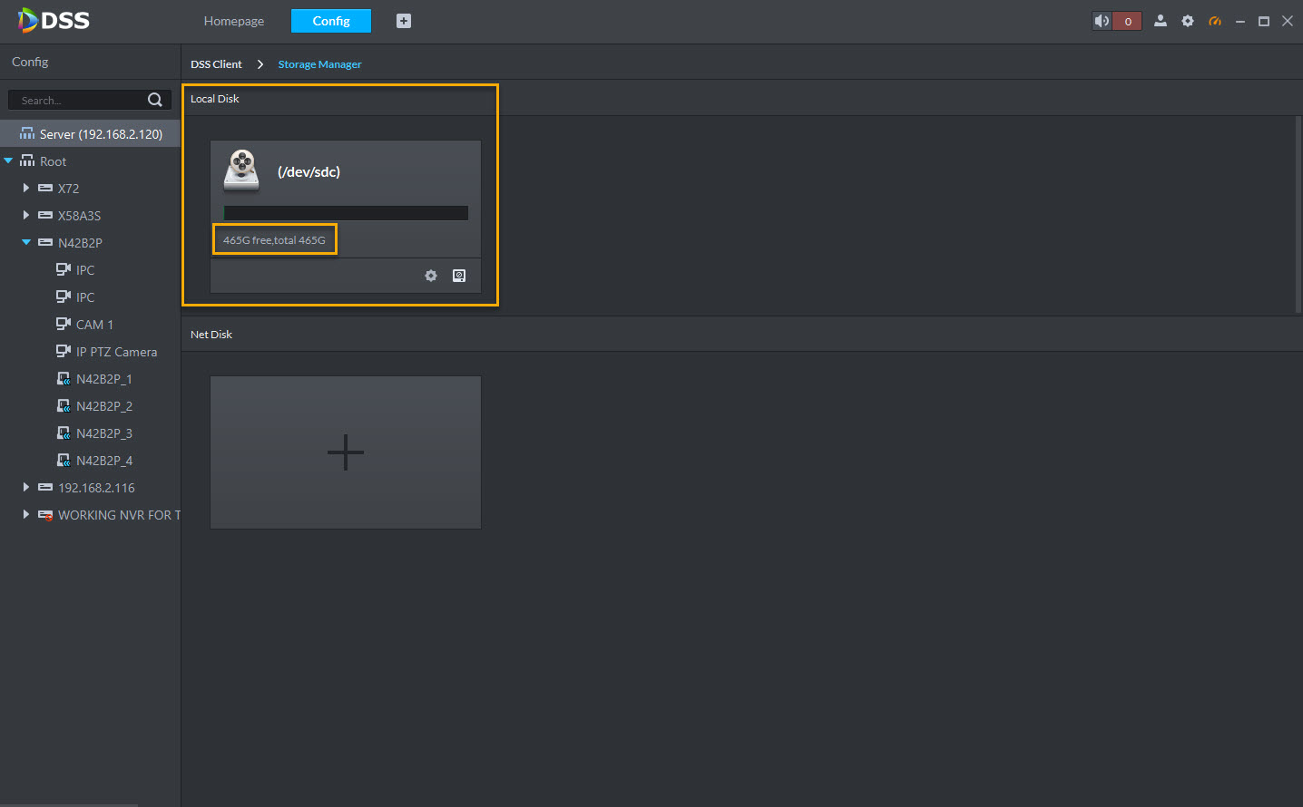Minimize the DSS window
Viewport: 1303px width, 807px height.
(1239, 21)
